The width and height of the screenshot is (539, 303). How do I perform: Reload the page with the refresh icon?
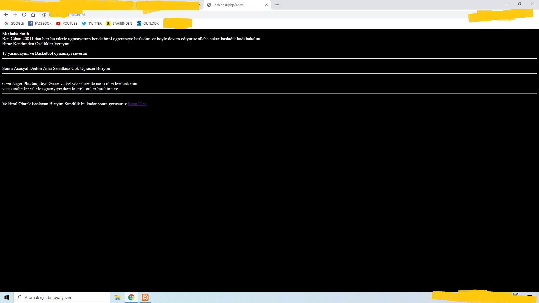pyautogui.click(x=24, y=15)
